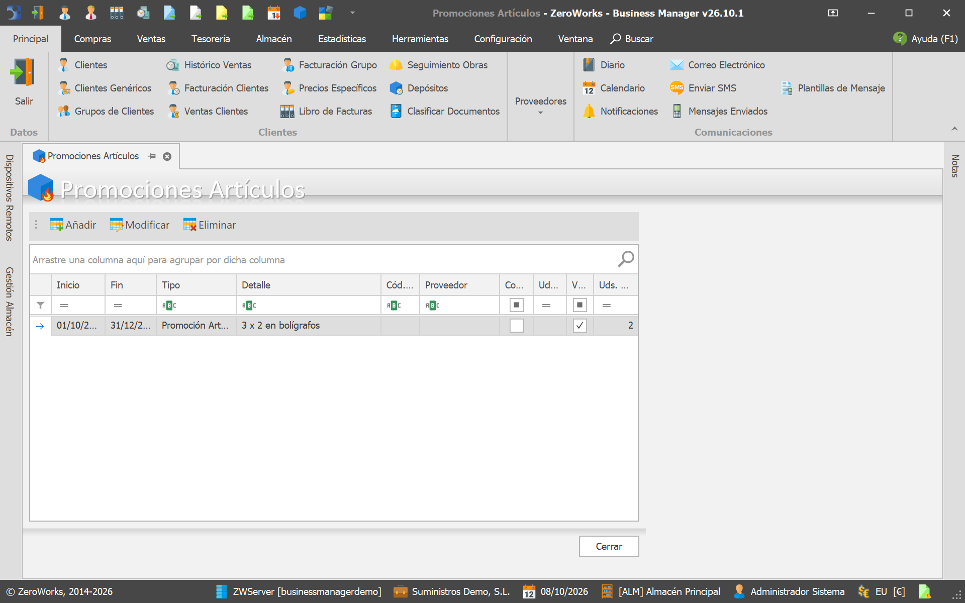Viewport: 965px width, 603px height.
Task: Toggle the V... column filter checkbox
Action: pyautogui.click(x=580, y=305)
